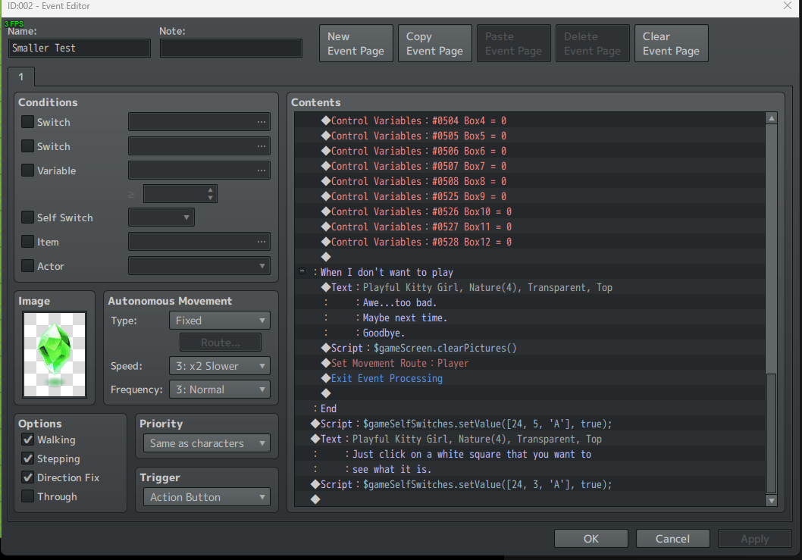The image size is (802, 560).
Task: Enable the second Switch condition checkbox
Action: pos(27,145)
